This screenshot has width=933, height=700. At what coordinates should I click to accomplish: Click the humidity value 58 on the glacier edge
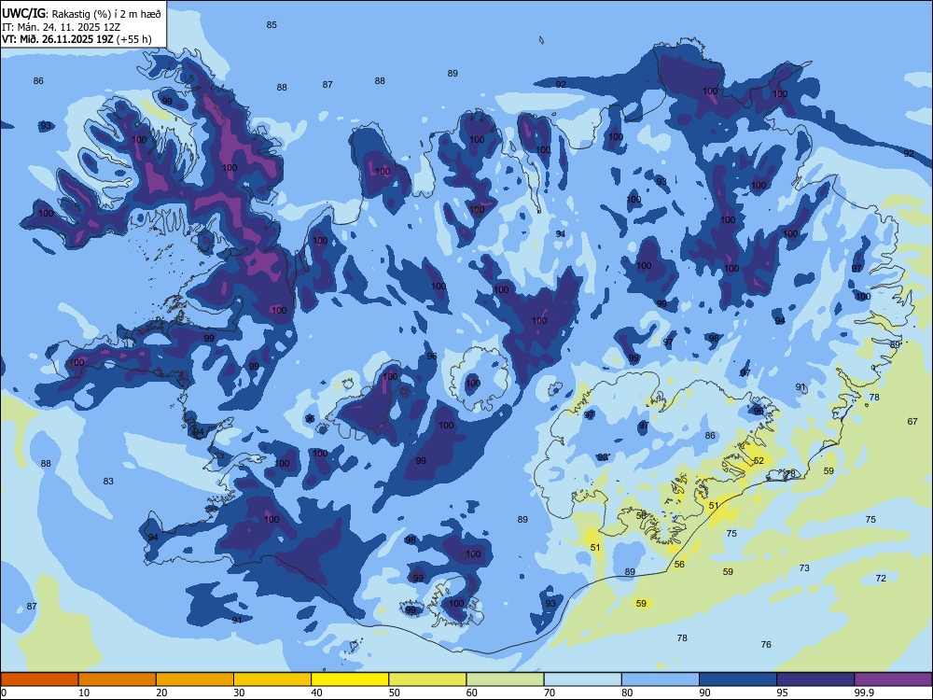click(x=641, y=515)
